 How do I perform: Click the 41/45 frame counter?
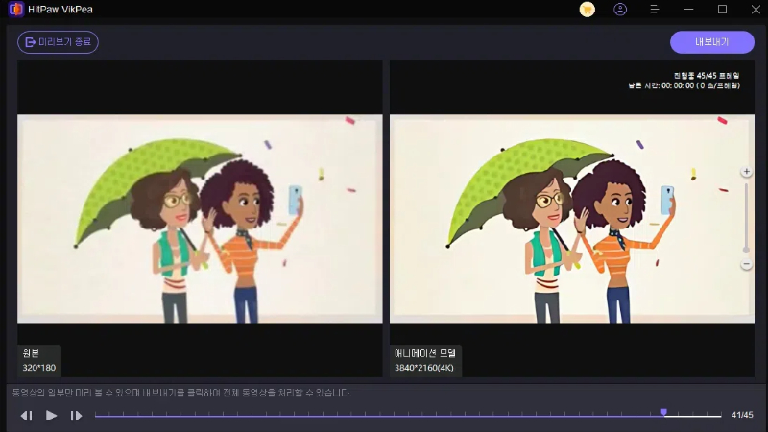[741, 415]
